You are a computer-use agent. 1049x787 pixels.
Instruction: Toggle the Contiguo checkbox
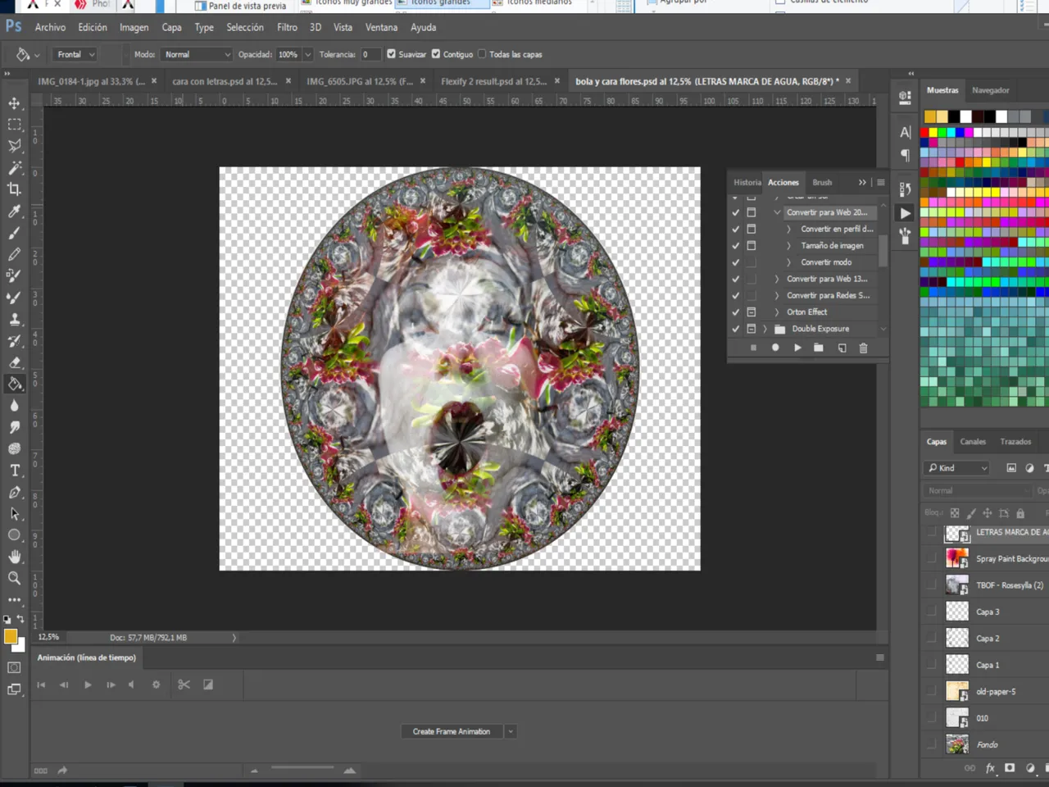436,54
